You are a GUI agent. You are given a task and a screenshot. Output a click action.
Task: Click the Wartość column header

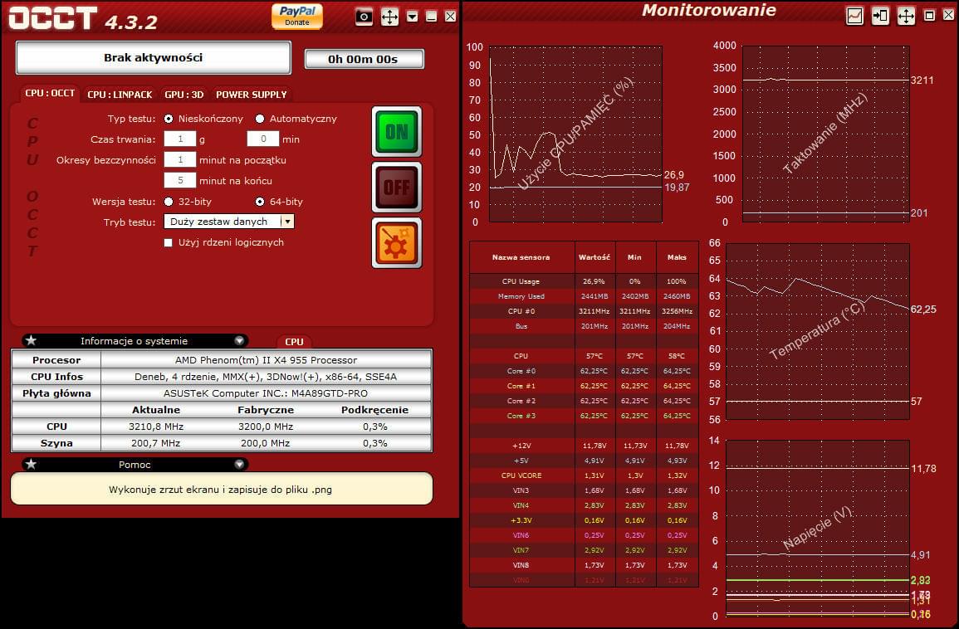(x=594, y=257)
